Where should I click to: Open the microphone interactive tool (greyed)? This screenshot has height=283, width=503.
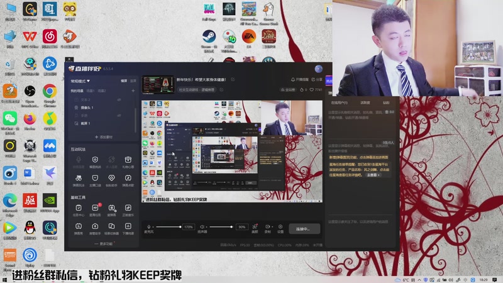click(79, 162)
